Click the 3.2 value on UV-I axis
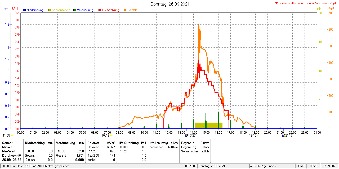This screenshot has height=169, width=339. point(17,13)
